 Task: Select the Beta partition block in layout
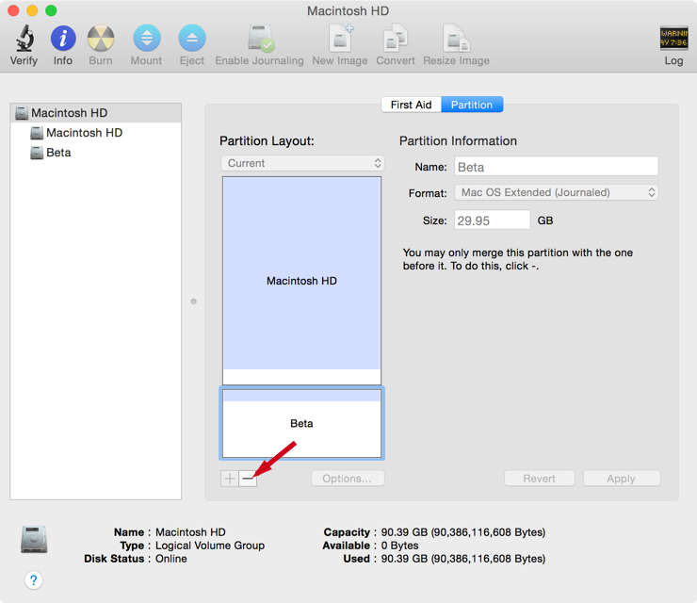tap(301, 423)
